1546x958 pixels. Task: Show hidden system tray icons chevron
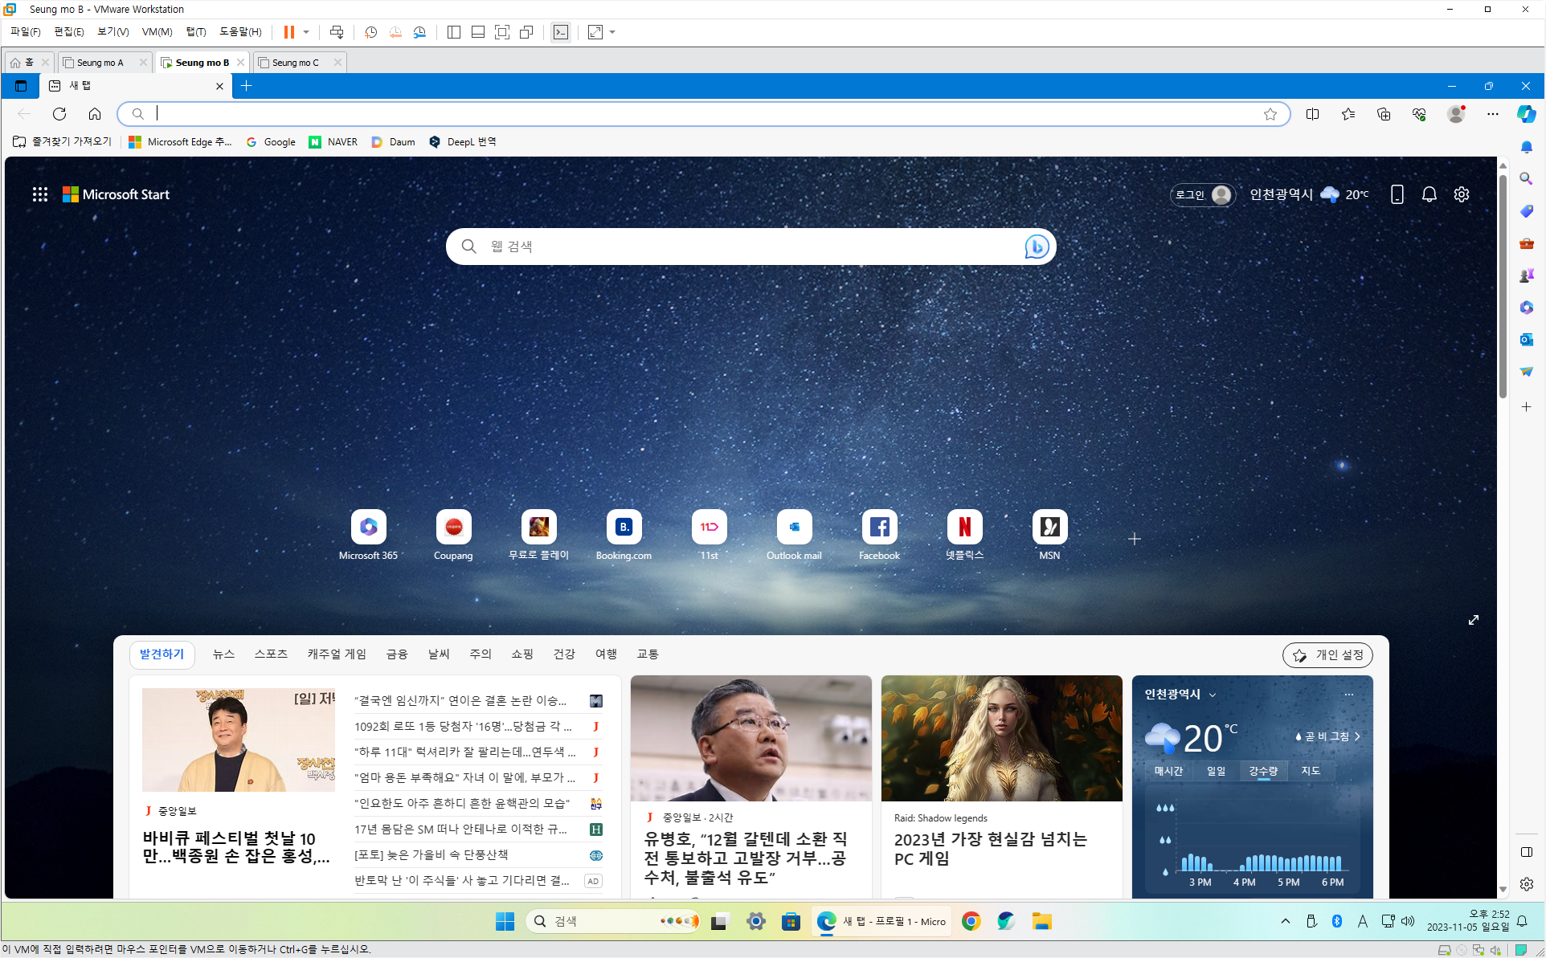tap(1285, 921)
